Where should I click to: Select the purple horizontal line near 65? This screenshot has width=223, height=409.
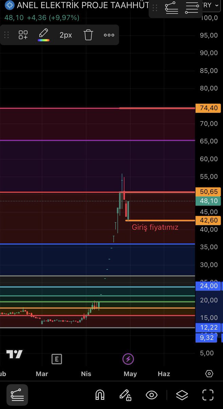(98, 140)
